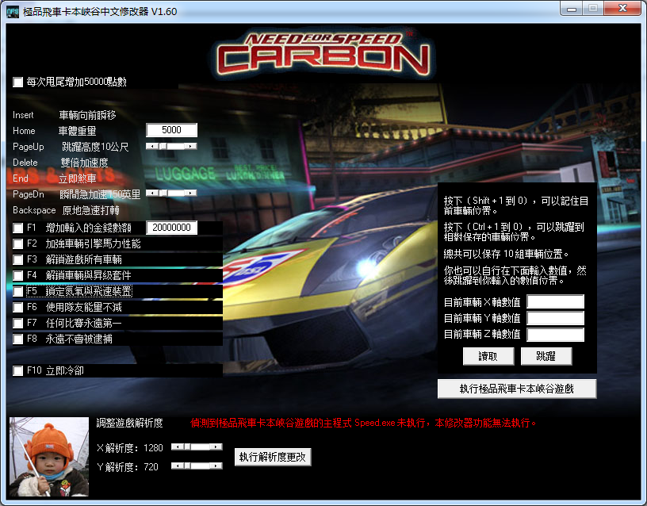This screenshot has height=506, width=647.
Task: Increase 跳躍高度 with slider right arrow
Action: point(190,146)
